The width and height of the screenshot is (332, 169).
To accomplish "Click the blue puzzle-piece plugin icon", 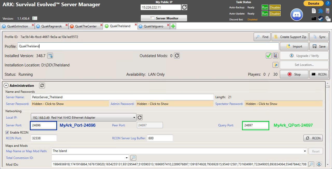I will point(321,11).
